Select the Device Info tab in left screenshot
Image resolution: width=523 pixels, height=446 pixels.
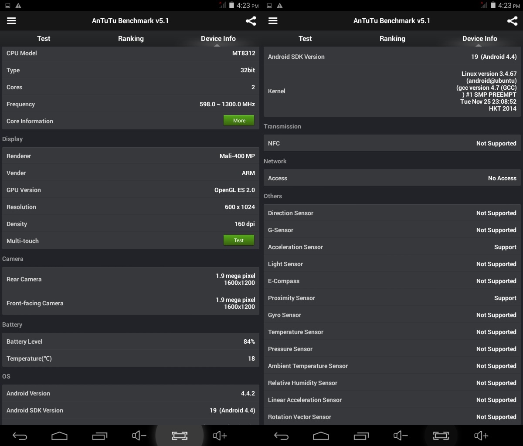pyautogui.click(x=218, y=38)
